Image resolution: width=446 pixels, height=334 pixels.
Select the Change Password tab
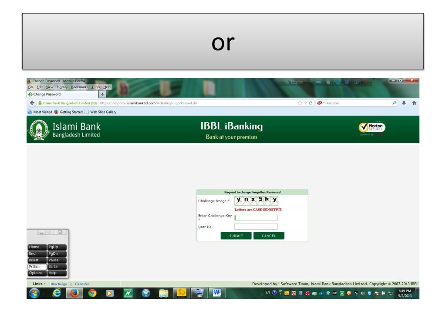pos(62,94)
